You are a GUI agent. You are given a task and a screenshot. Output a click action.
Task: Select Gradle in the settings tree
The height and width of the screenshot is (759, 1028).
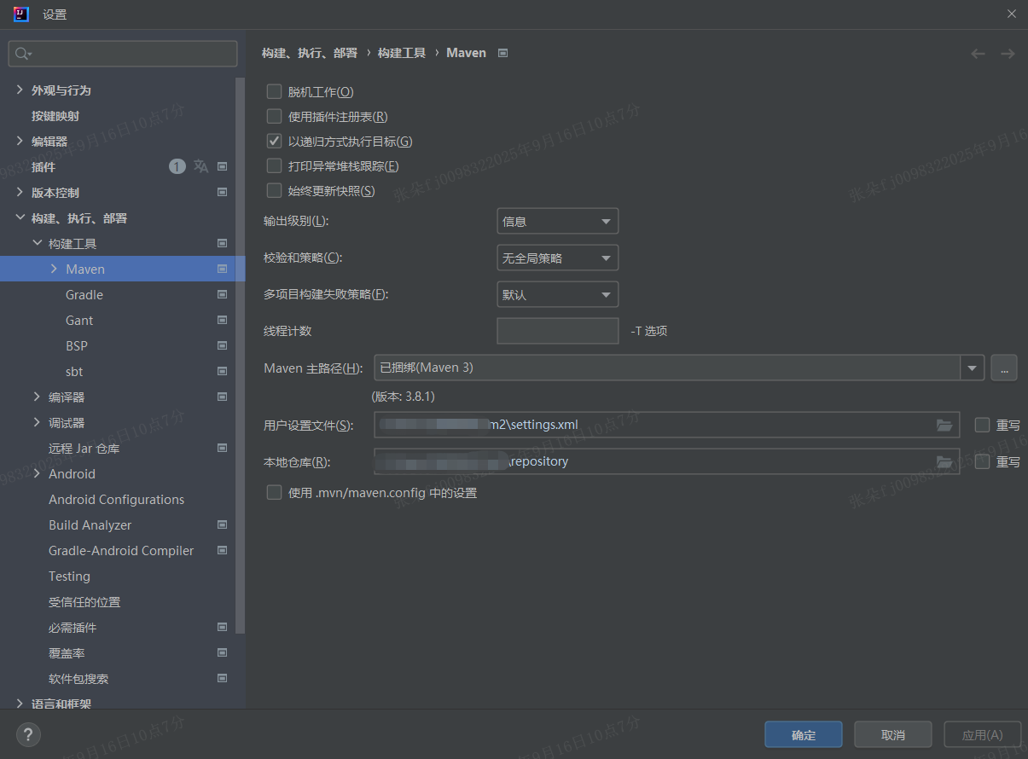pos(84,294)
